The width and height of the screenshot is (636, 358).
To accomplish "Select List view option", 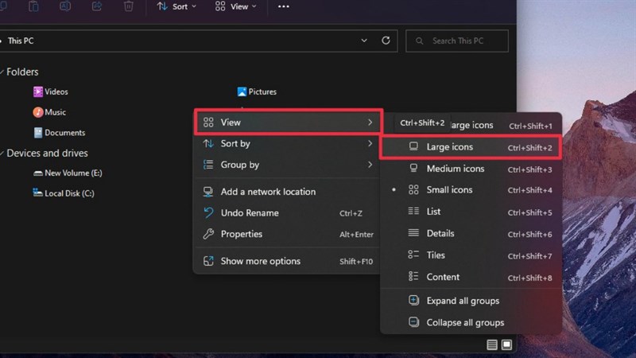I will pos(471,212).
